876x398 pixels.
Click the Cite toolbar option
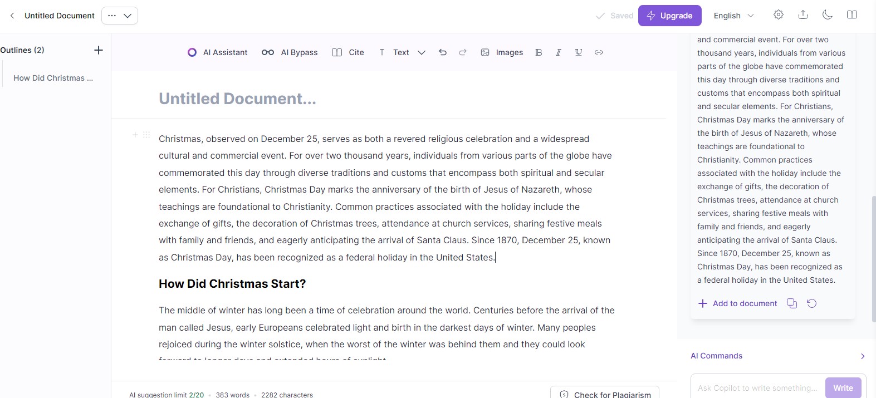coord(348,52)
